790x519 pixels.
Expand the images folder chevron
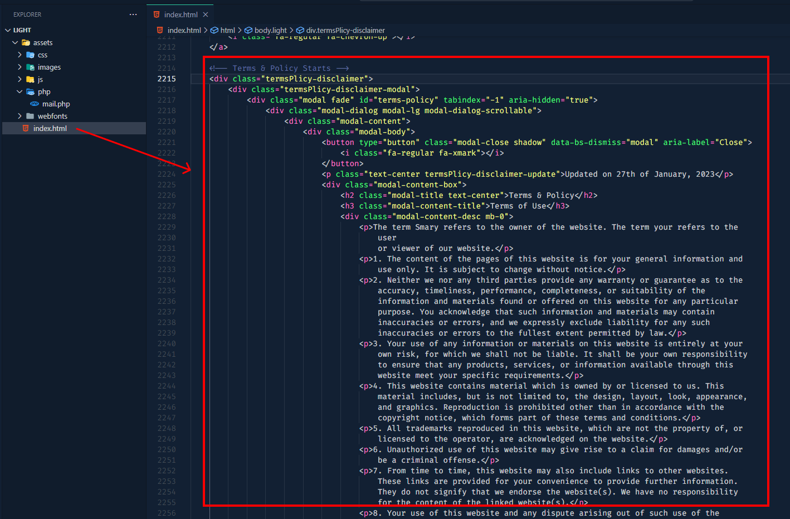coord(19,67)
